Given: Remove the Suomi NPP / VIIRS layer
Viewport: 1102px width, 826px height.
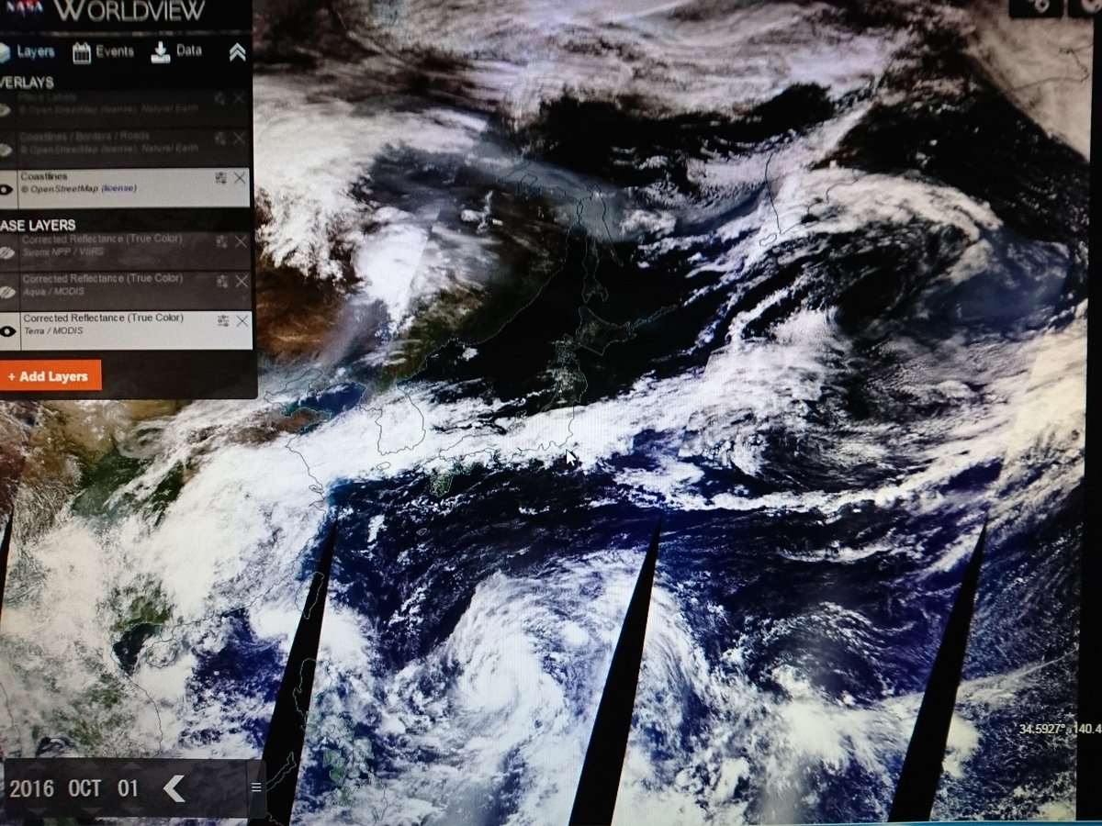Looking at the screenshot, I should (241, 241).
